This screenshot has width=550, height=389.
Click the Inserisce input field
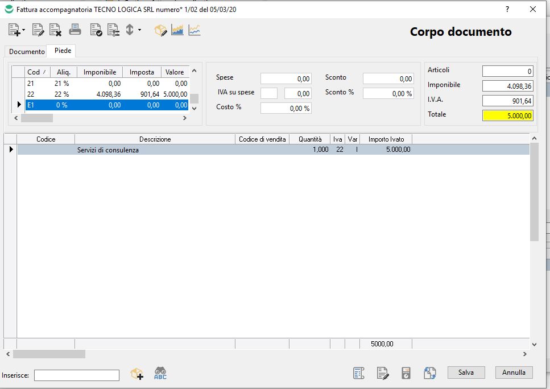(77, 375)
